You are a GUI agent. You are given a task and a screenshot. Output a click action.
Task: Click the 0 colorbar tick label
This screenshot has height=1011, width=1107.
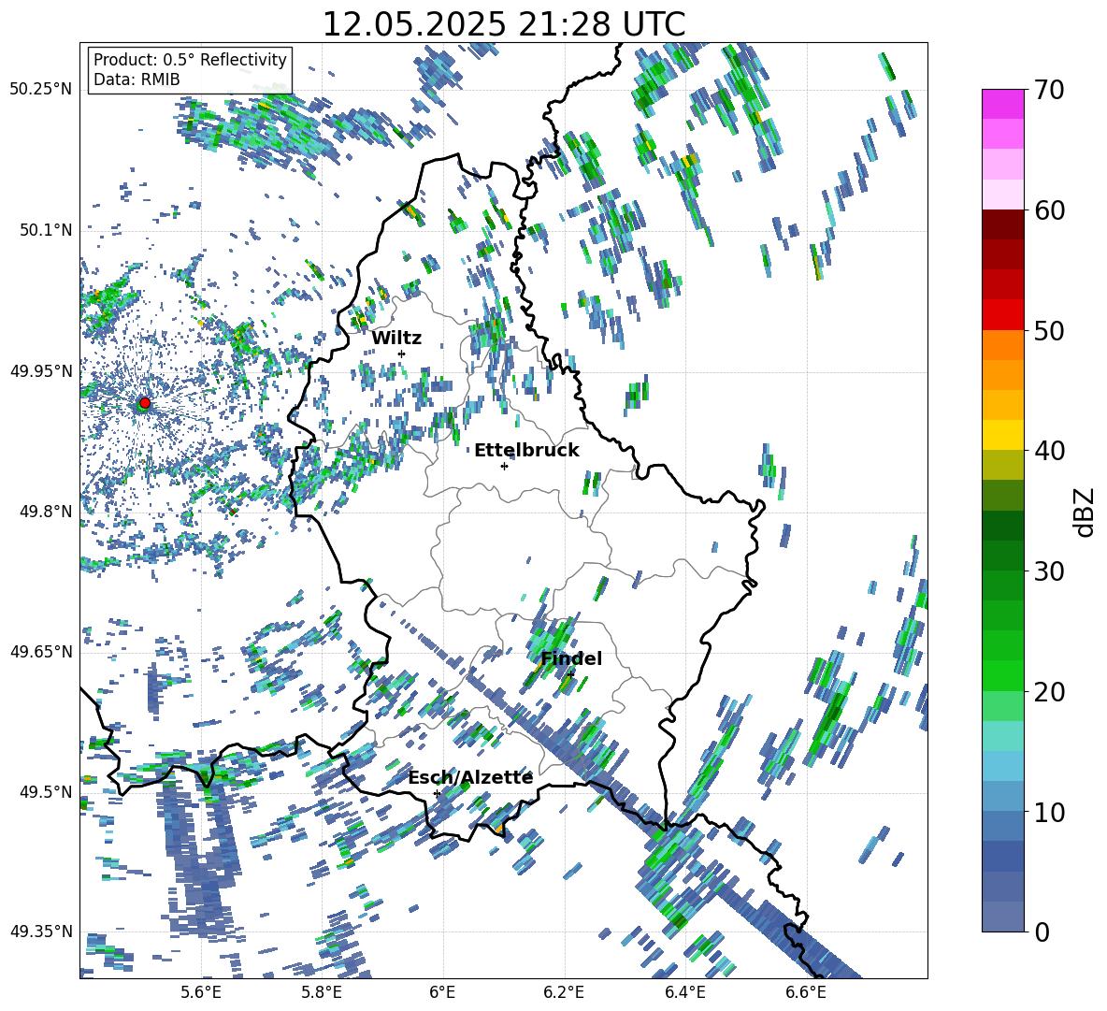pos(1042,932)
